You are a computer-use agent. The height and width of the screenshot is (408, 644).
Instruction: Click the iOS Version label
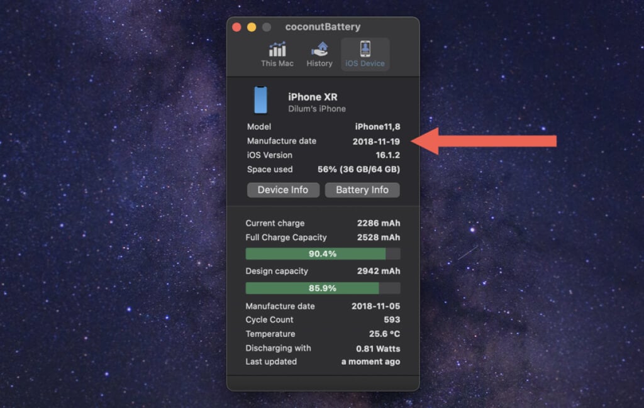(270, 155)
